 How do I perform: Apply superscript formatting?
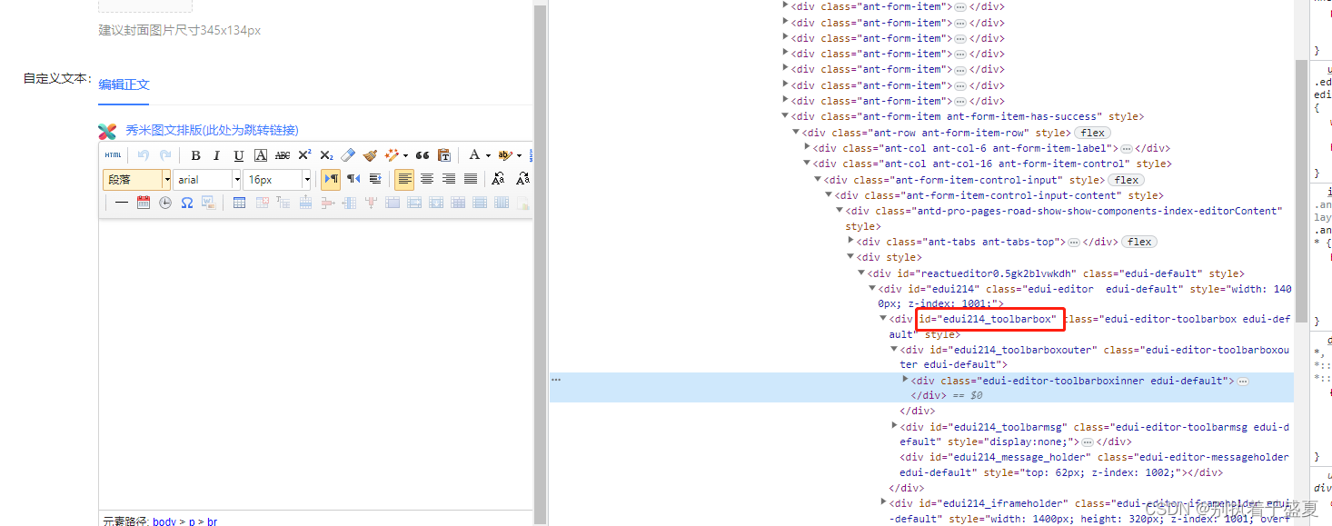[x=303, y=154]
